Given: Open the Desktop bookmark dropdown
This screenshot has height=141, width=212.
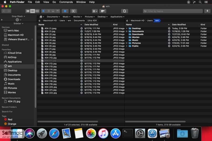Looking at the screenshot, I should [x=102, y=17].
